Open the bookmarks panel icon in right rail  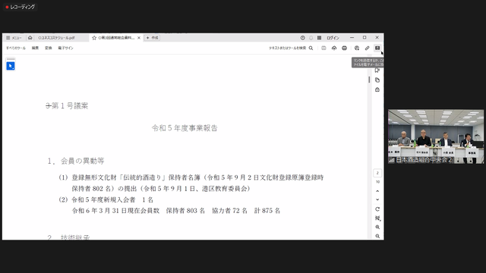(x=377, y=71)
